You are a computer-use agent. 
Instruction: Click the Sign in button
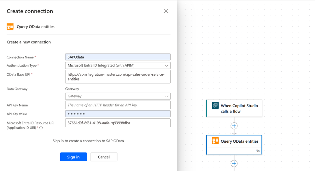[x=73, y=157]
